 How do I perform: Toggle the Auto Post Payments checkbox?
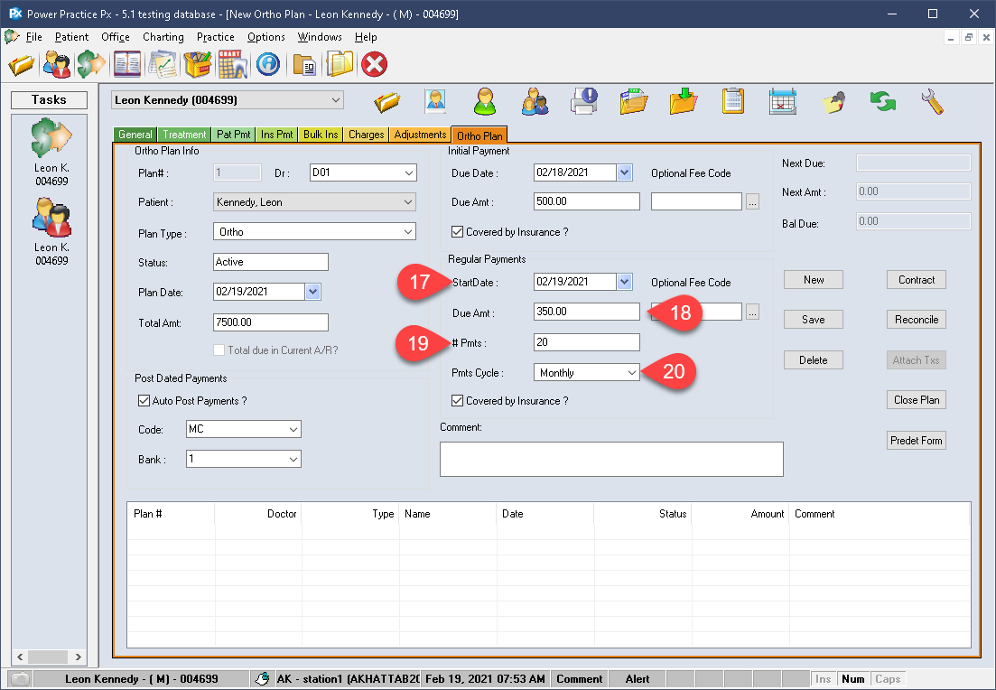(144, 401)
